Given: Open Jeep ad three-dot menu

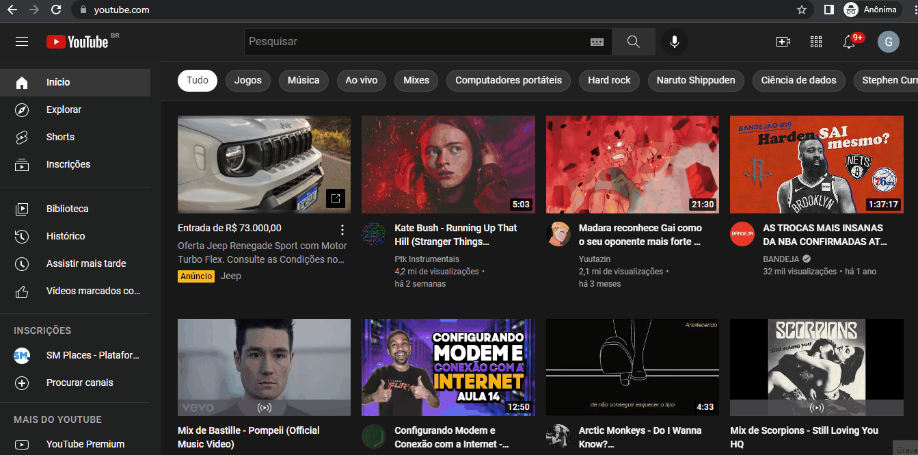Looking at the screenshot, I should 342,230.
